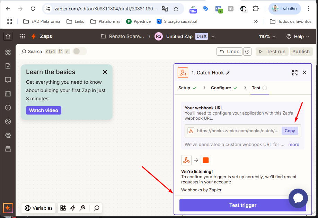Image resolution: width=318 pixels, height=218 pixels.
Task: Publish the Zap
Action: 301,52
